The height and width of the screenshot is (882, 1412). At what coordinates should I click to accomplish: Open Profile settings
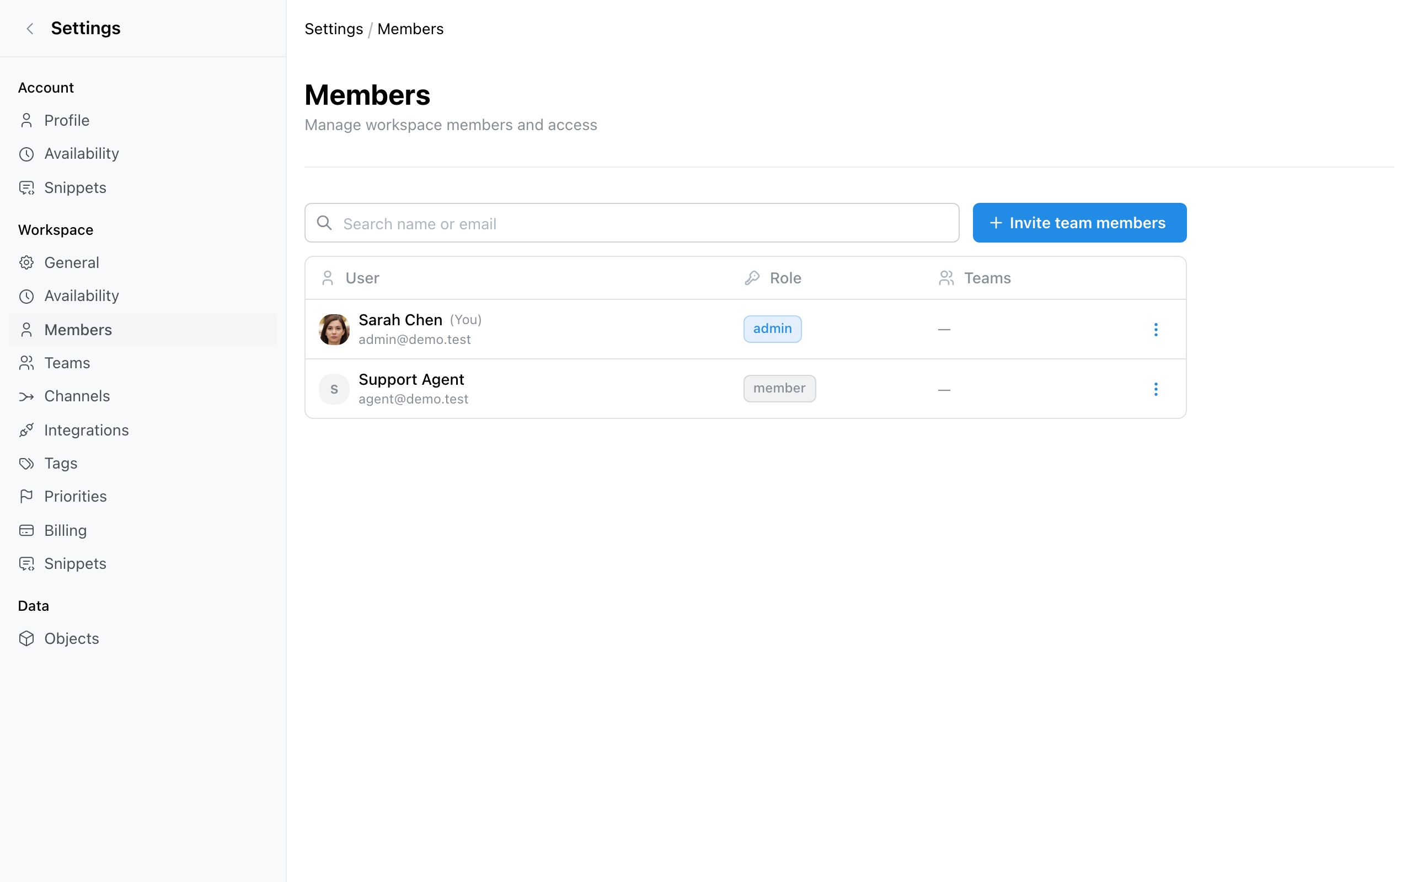pyautogui.click(x=143, y=120)
